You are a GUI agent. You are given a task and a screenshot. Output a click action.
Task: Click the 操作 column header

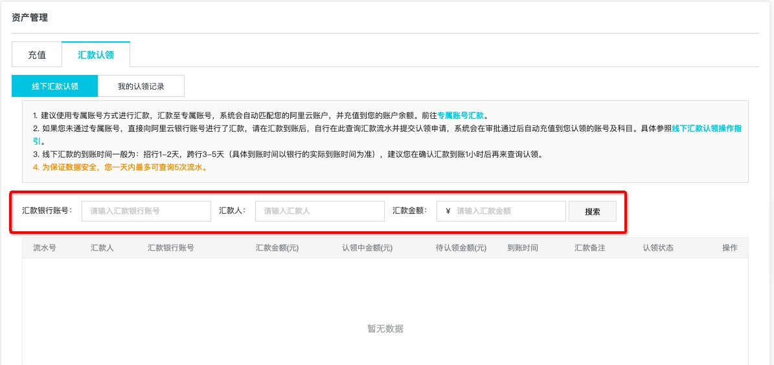pyautogui.click(x=729, y=248)
